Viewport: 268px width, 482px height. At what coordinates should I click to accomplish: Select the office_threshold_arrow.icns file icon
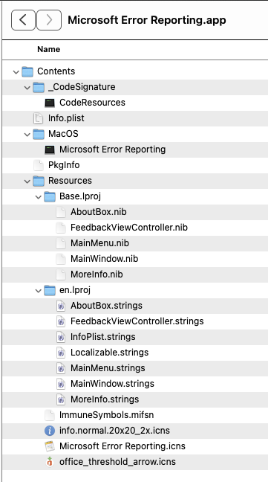point(50,462)
